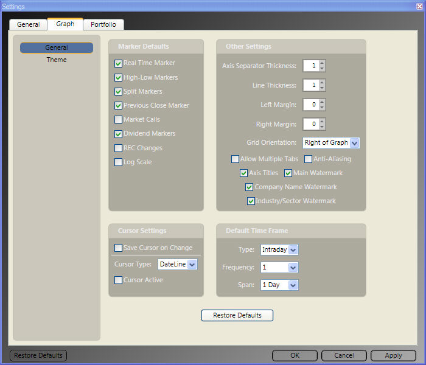Select Theme in the left sidebar

point(57,60)
